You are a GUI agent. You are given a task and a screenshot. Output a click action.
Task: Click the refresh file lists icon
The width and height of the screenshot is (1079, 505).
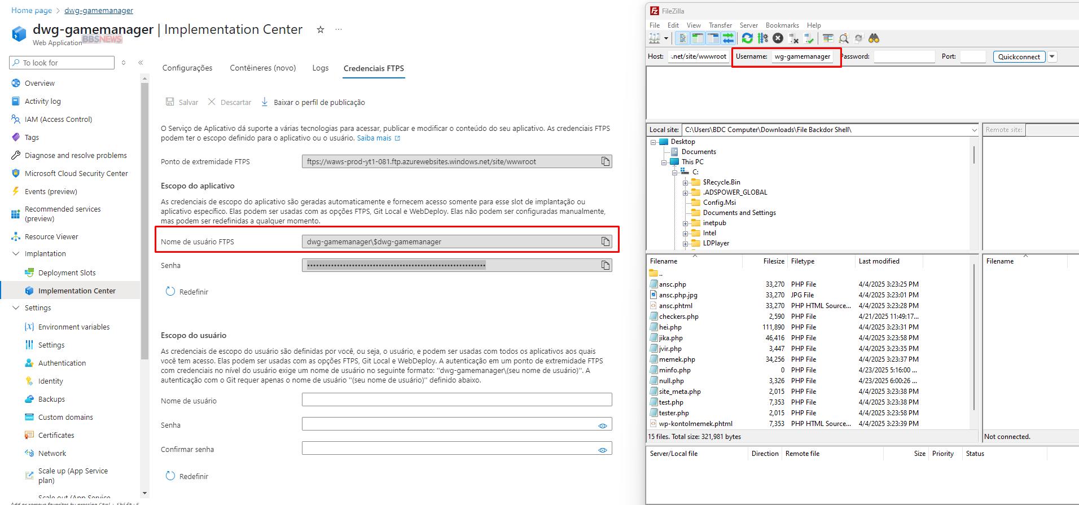tap(747, 38)
